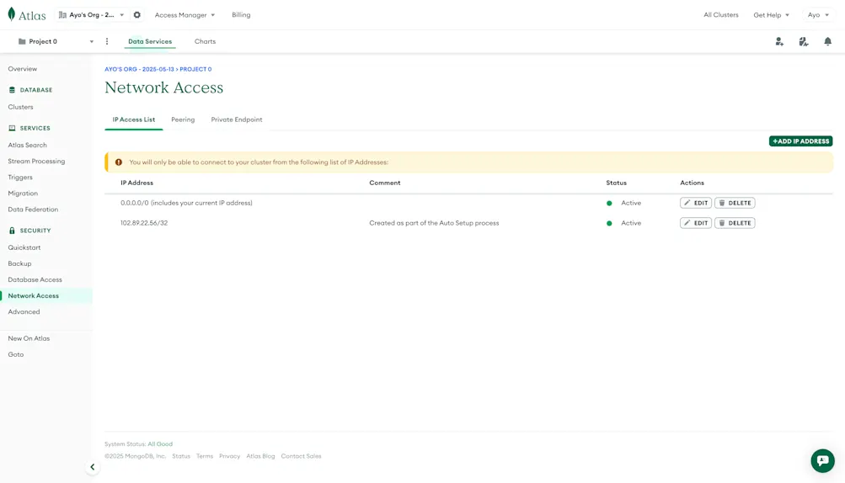Screen dimensions: 845x483
Task: Delete the 0.0.0.0/0 IP entry
Action: click(735, 203)
